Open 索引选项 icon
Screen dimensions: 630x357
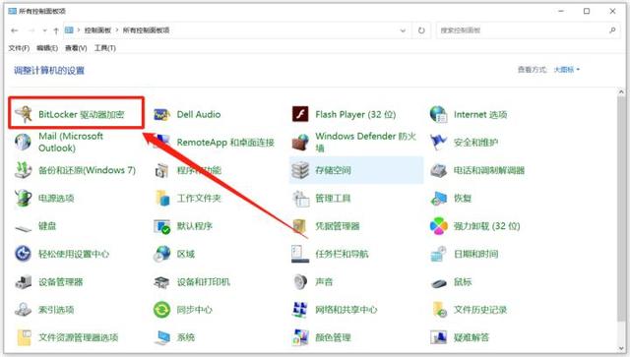tap(23, 310)
